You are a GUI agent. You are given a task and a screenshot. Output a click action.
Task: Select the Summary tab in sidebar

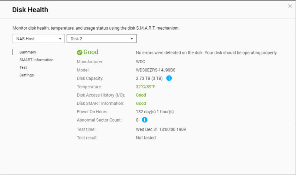28,52
